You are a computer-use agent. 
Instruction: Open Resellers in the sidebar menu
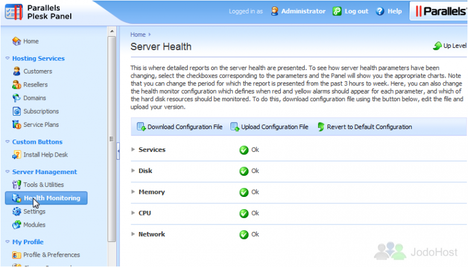[x=36, y=85]
